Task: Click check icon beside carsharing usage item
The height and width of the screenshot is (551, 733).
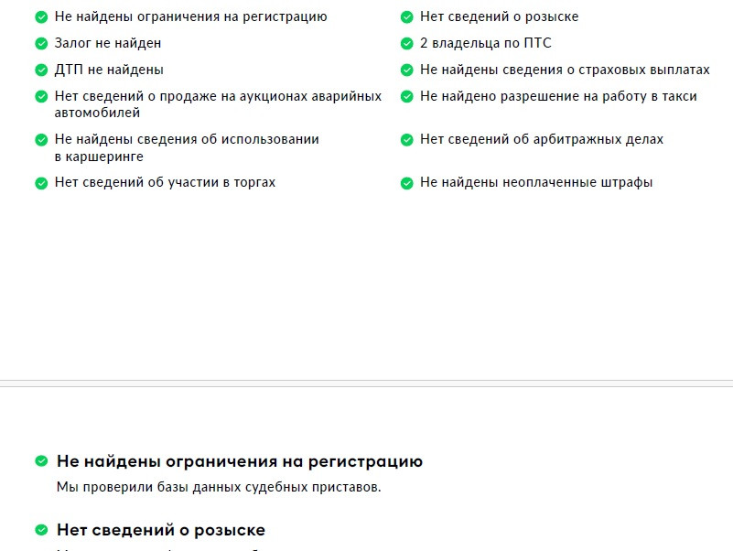Action: coord(41,140)
